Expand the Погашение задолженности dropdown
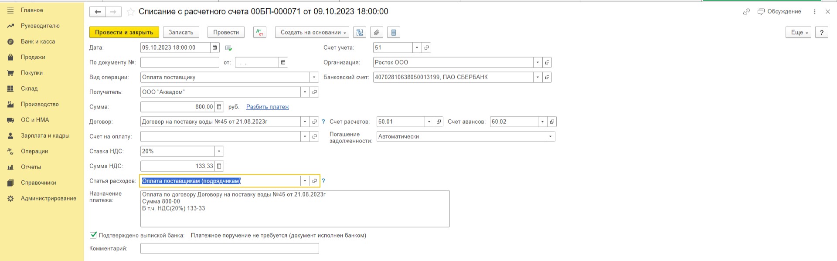Image resolution: width=837 pixels, height=261 pixels. 550,136
